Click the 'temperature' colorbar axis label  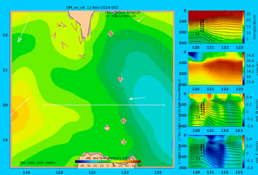[x=254, y=27]
